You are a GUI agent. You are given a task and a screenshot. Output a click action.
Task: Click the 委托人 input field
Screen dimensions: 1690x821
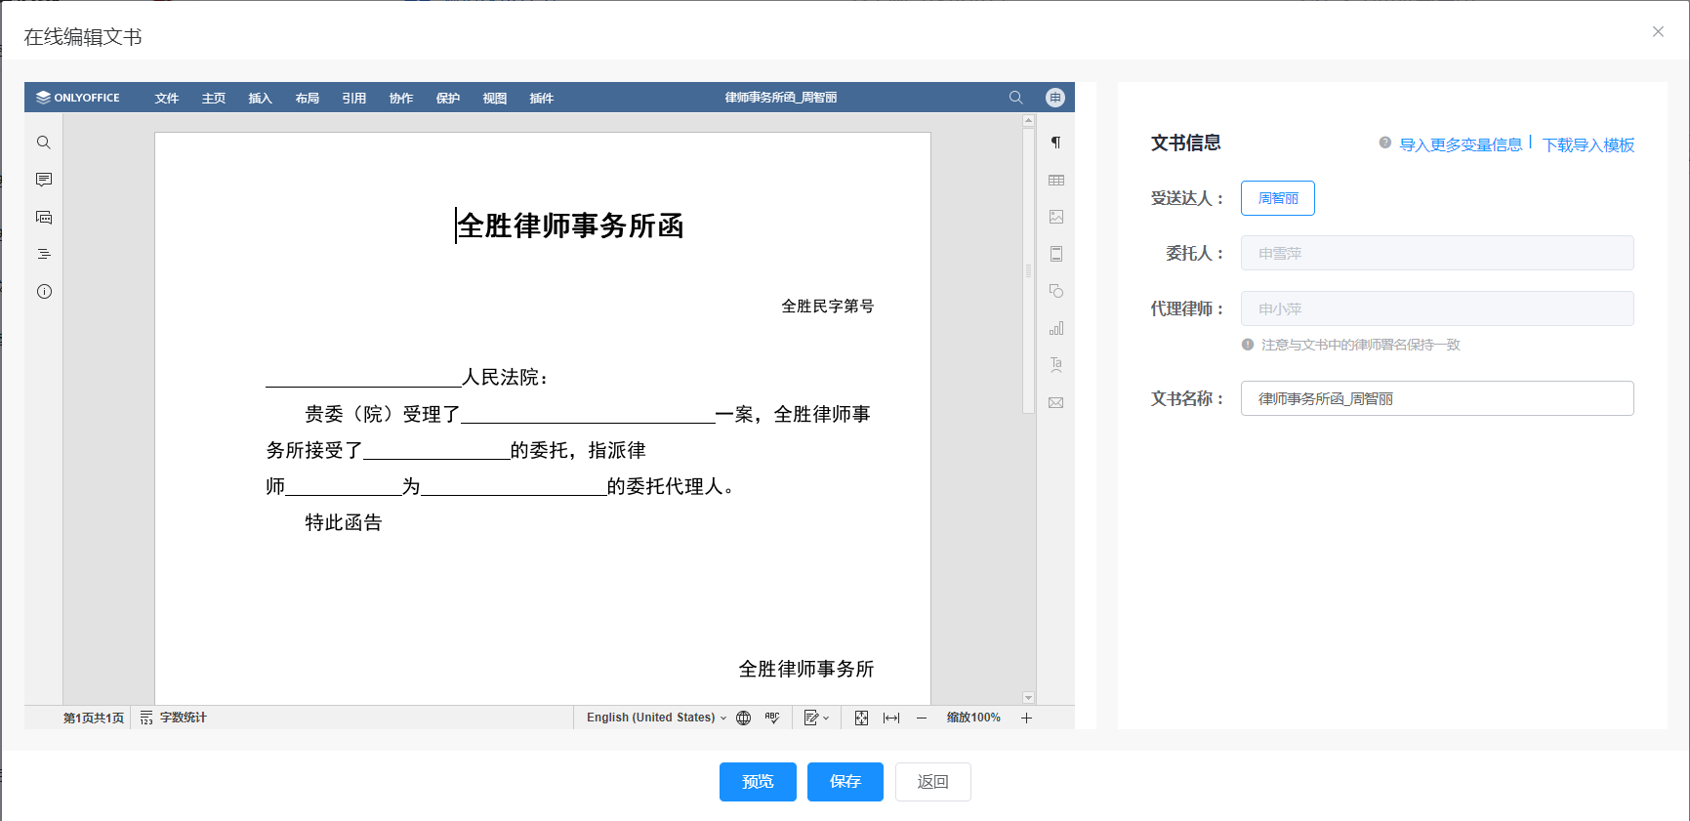tap(1437, 253)
